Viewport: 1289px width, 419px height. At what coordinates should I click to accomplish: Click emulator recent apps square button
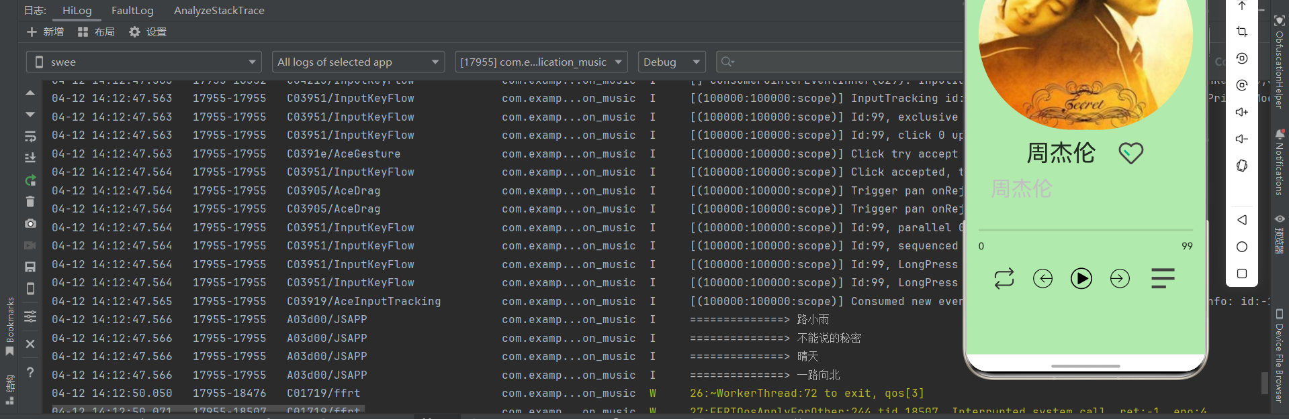tap(1242, 274)
